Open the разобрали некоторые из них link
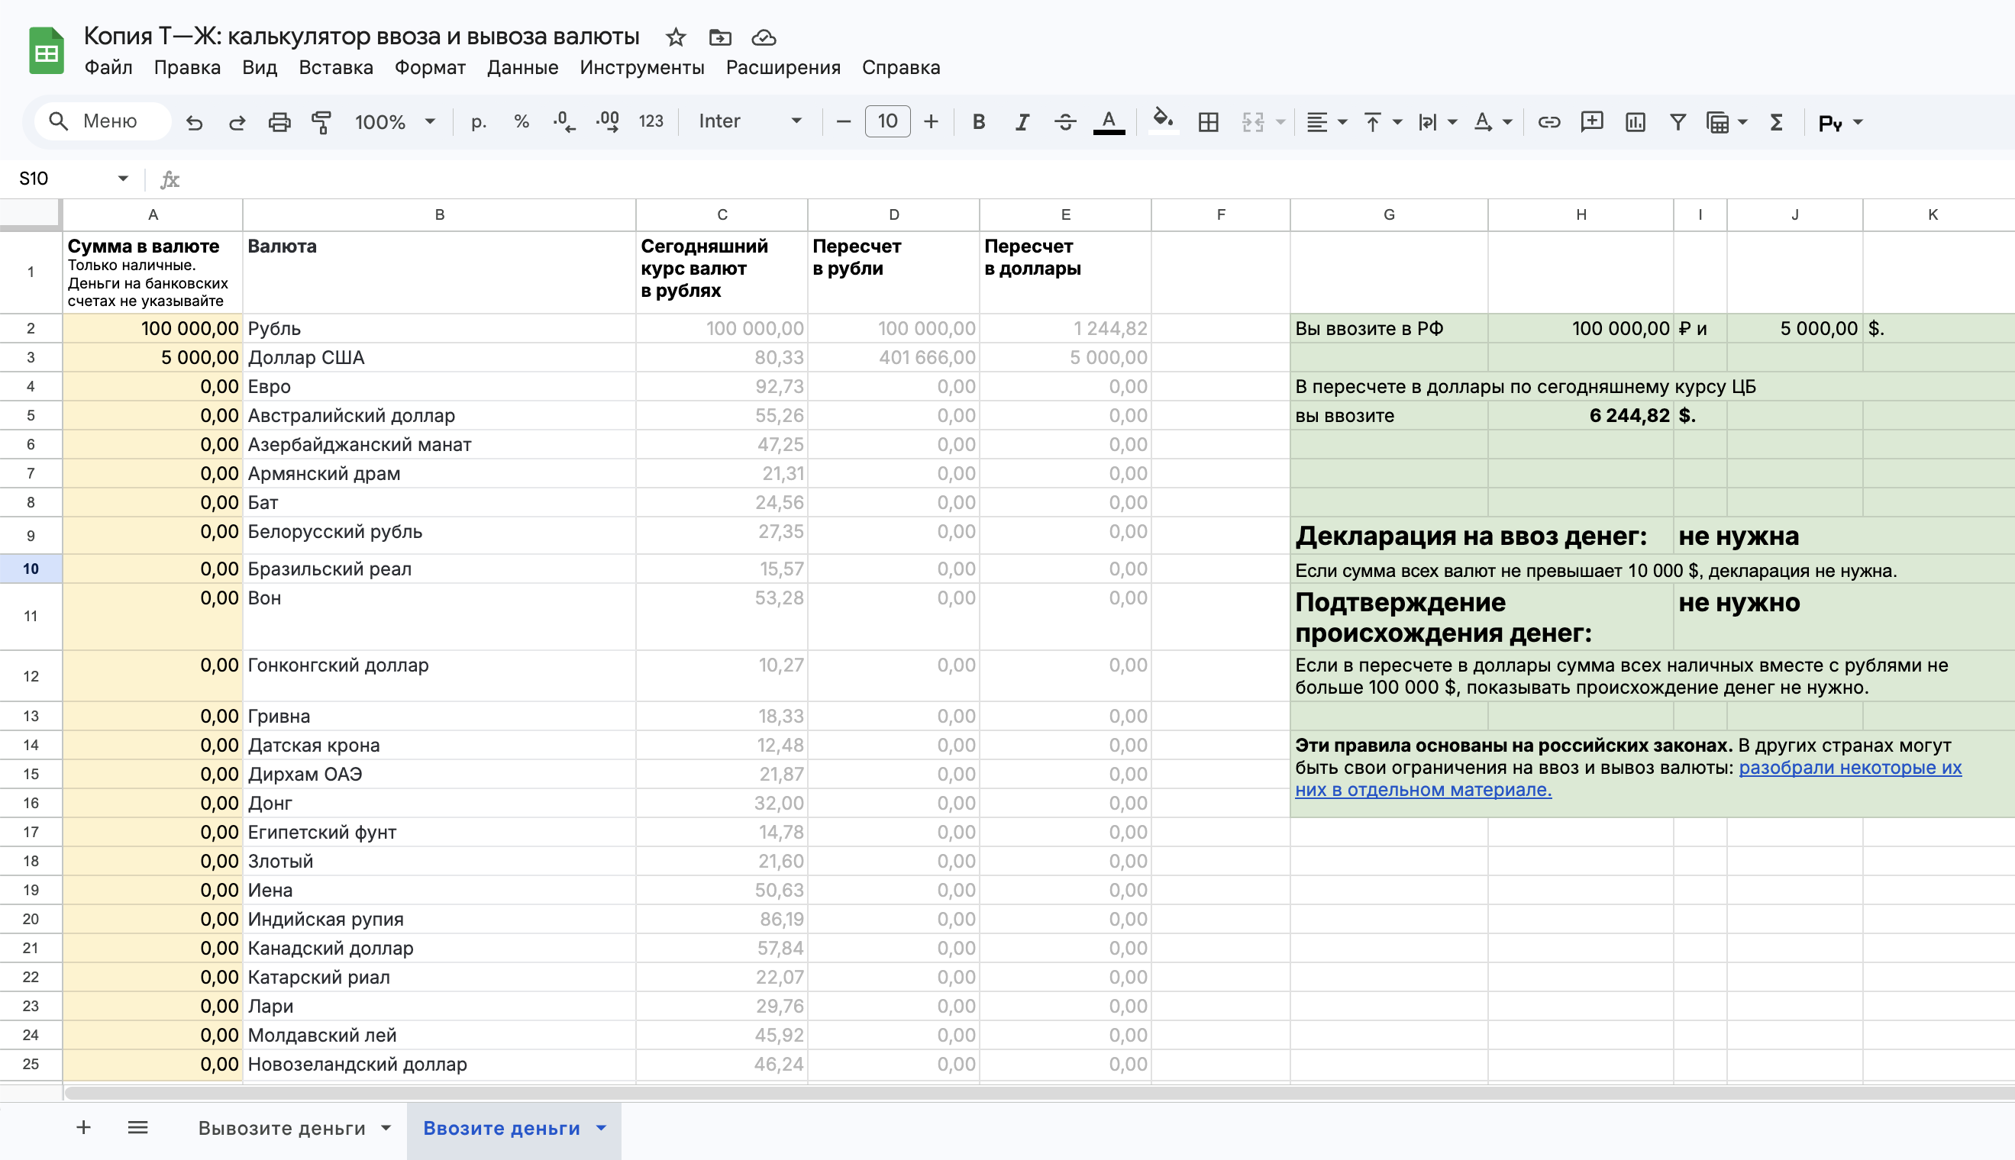Screen dimensions: 2015x1160 click(x=1849, y=768)
